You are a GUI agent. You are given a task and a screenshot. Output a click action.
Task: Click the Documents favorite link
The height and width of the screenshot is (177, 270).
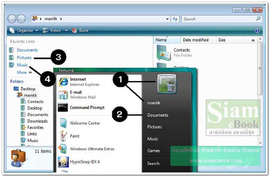27,50
